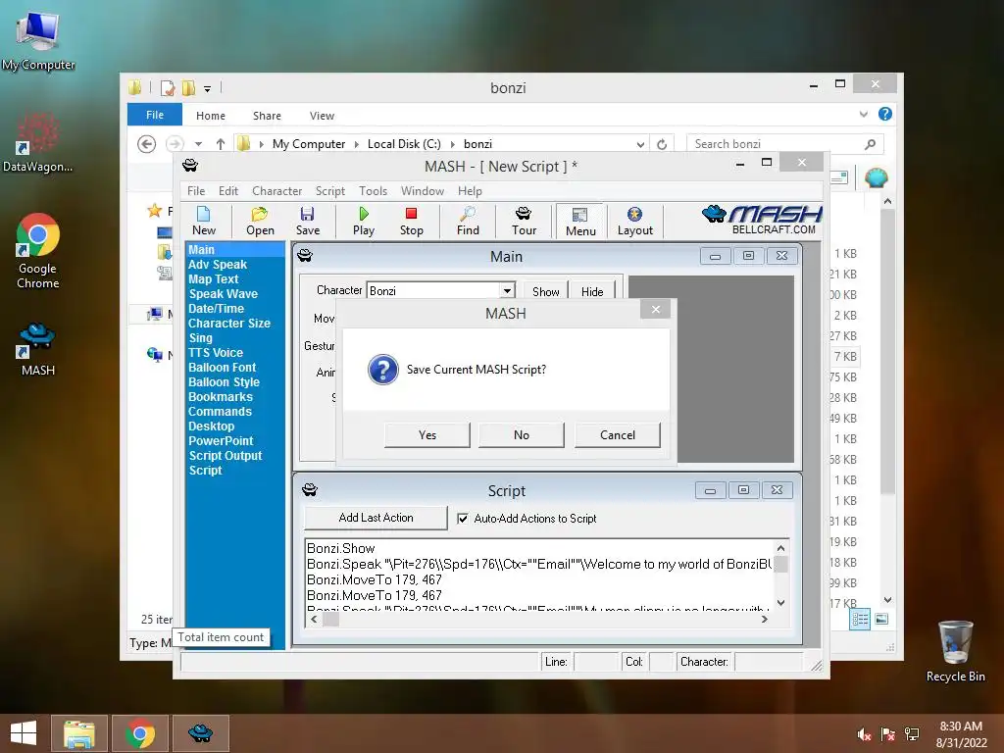The height and width of the screenshot is (753, 1004).
Task: Go up one folder in Explorer
Action: [x=221, y=144]
